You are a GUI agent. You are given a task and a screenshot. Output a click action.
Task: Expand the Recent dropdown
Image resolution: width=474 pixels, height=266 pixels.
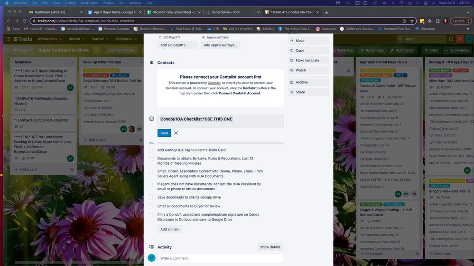click(76, 39)
